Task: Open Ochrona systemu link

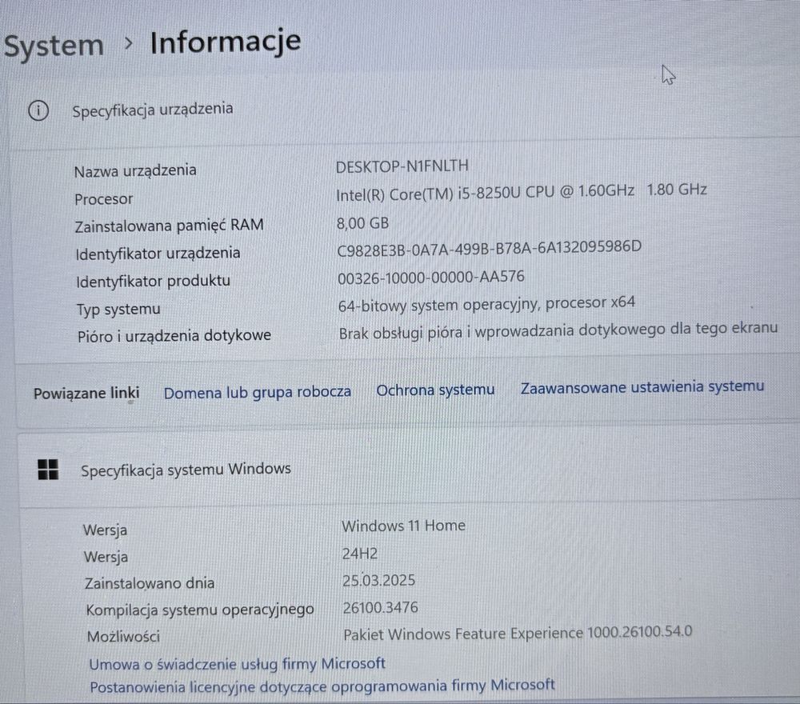Action: click(435, 390)
